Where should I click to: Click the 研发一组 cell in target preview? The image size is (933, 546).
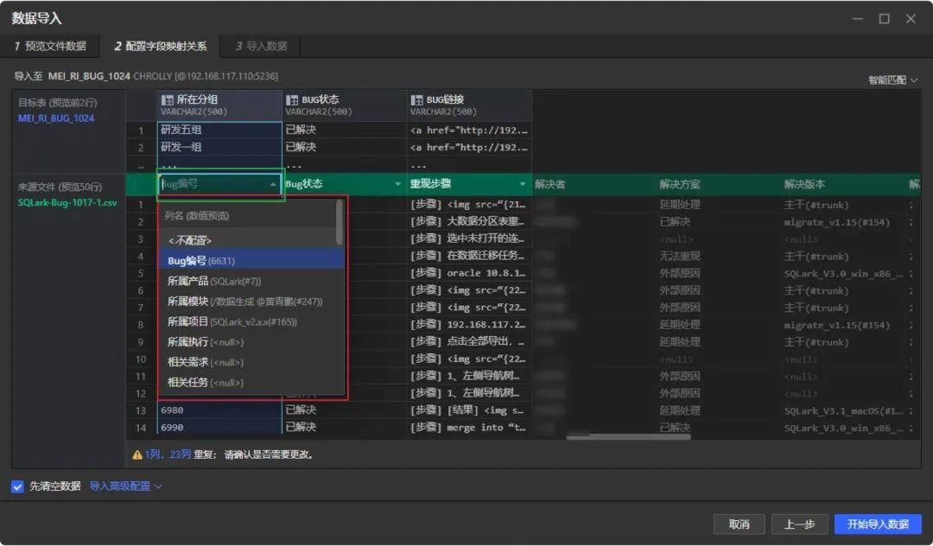click(x=219, y=147)
